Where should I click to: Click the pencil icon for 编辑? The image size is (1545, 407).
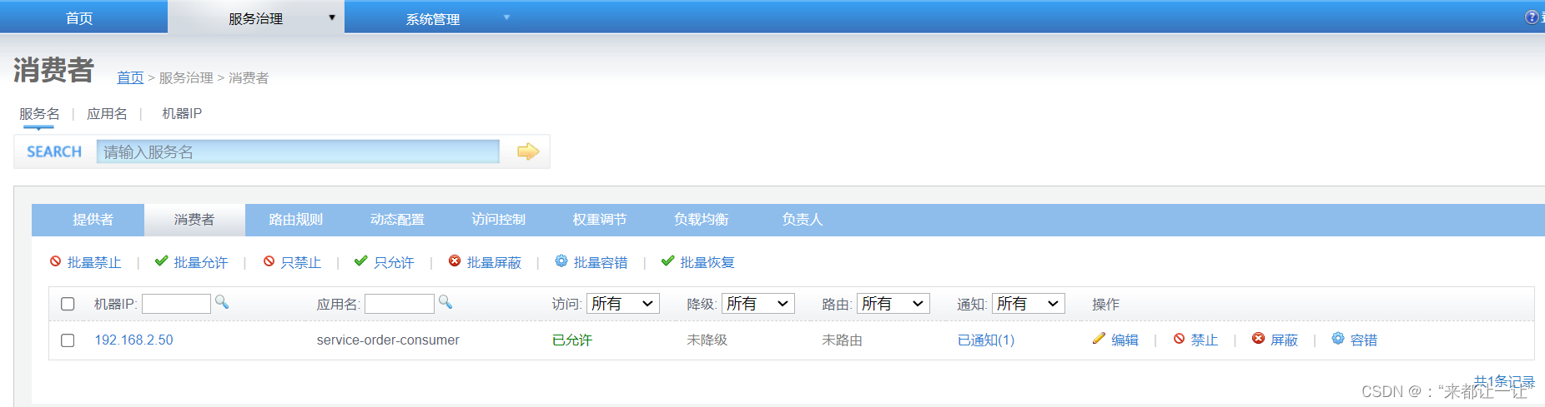coord(1099,339)
